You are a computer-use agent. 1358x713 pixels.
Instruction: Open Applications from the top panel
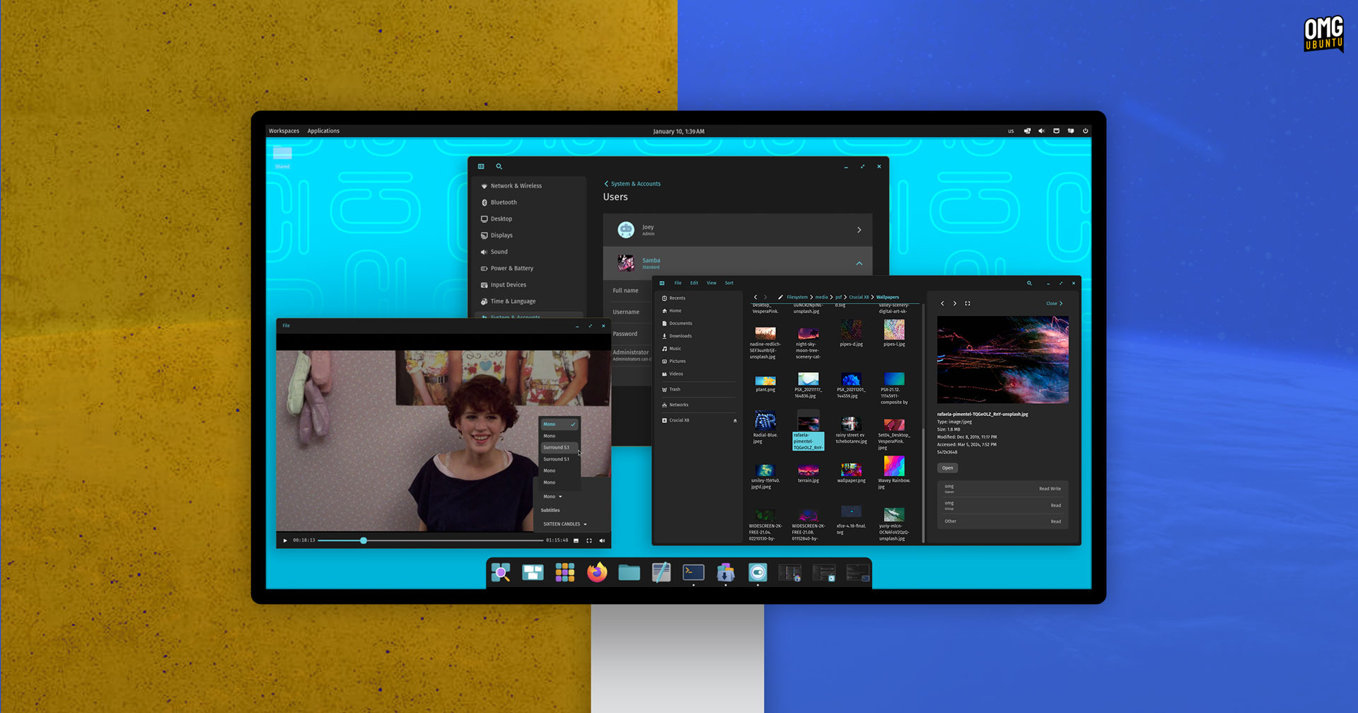click(323, 131)
